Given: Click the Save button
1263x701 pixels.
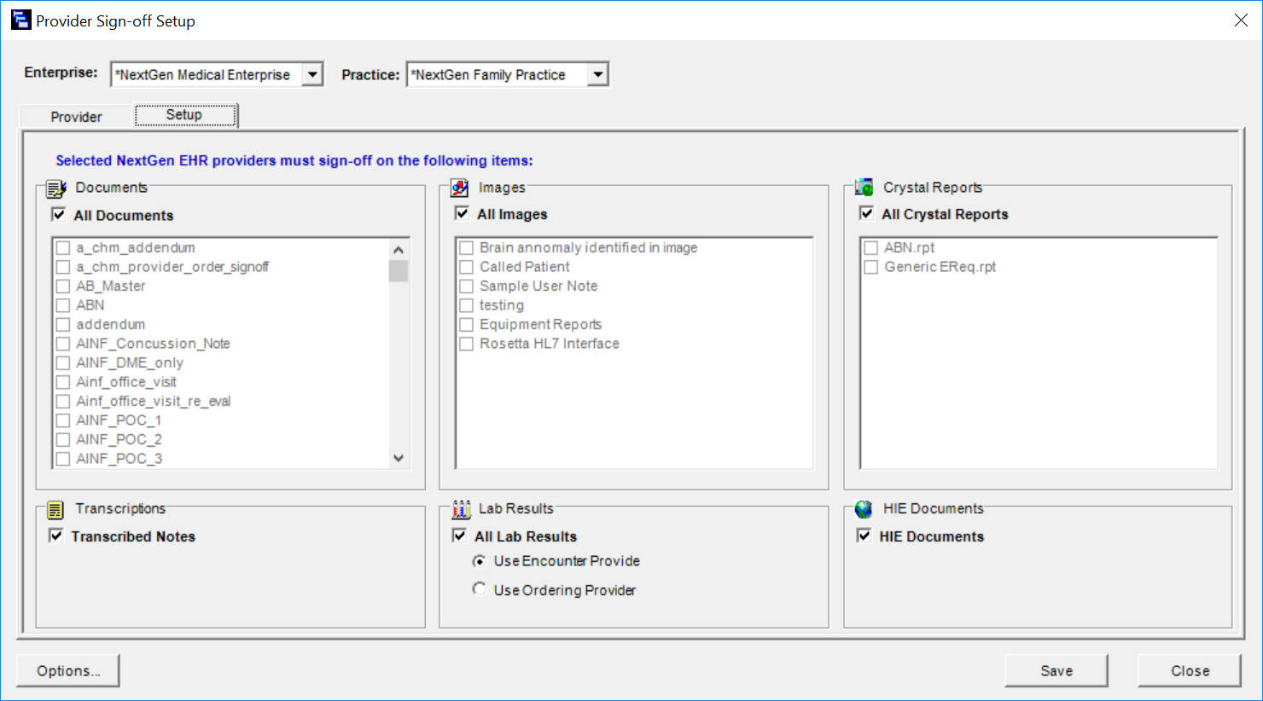Looking at the screenshot, I should (x=1056, y=670).
